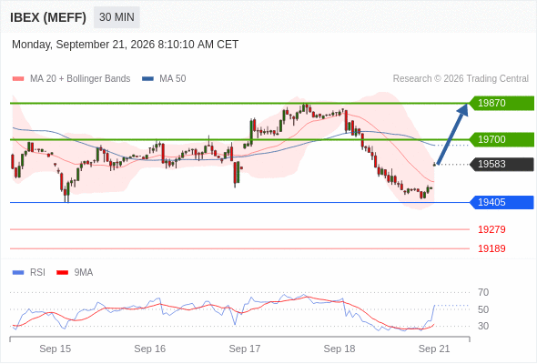Click the RSI 30 level label

click(x=483, y=326)
